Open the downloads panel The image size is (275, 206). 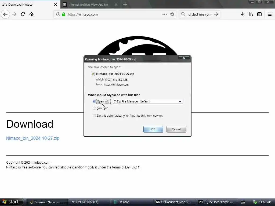coord(242,14)
